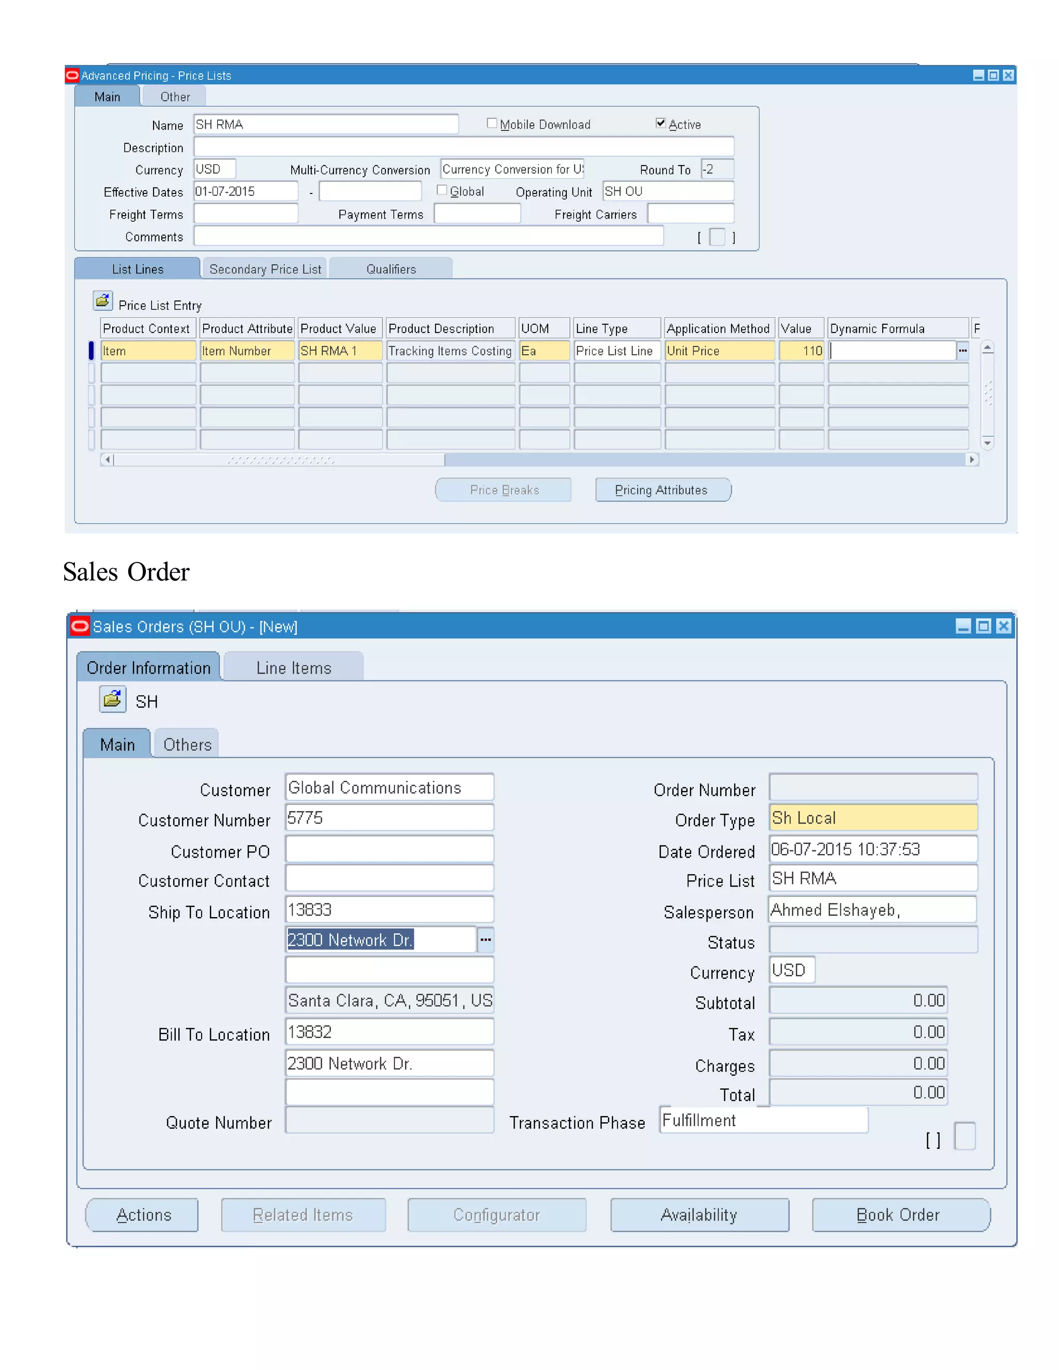Select the Product Value cell SH RMA 1
The image size is (1059, 1370).
[340, 351]
